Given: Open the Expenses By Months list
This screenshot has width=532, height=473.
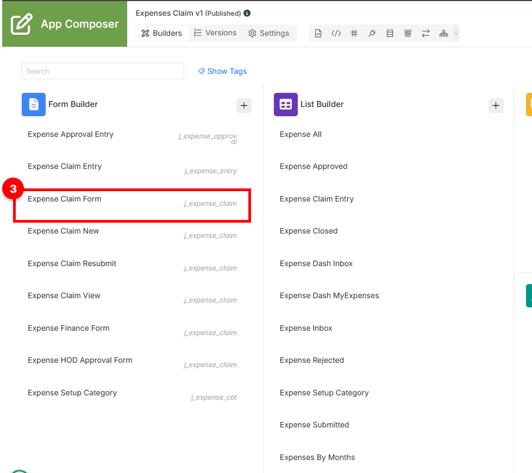Looking at the screenshot, I should pos(317,457).
